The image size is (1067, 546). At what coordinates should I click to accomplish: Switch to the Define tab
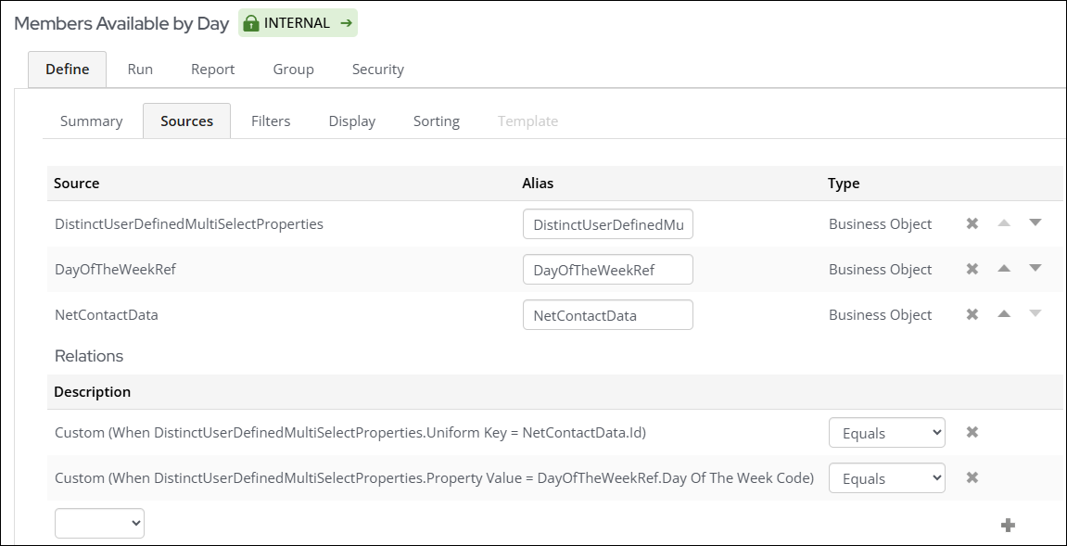[68, 70]
